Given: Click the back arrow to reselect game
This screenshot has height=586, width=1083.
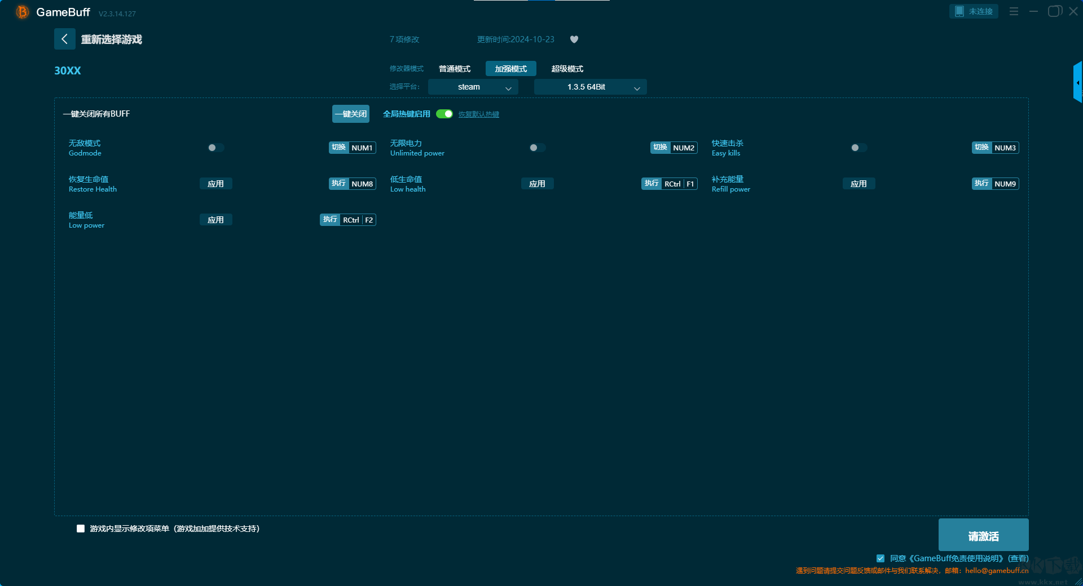Looking at the screenshot, I should (64, 39).
